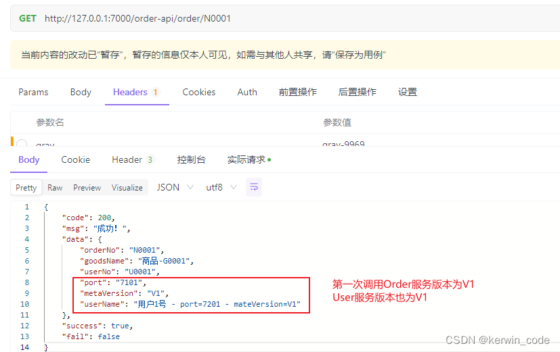Open the 实际请求 tab
The image size is (560, 352).
pyautogui.click(x=249, y=159)
